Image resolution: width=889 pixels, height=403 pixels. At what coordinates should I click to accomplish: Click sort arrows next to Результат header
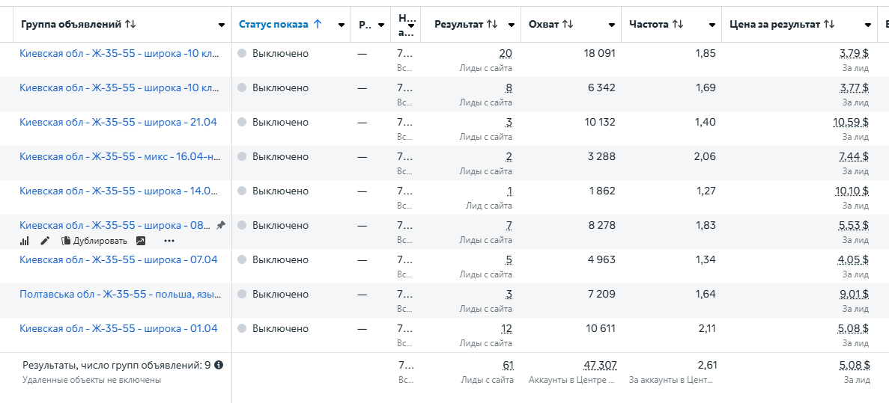[x=491, y=25]
